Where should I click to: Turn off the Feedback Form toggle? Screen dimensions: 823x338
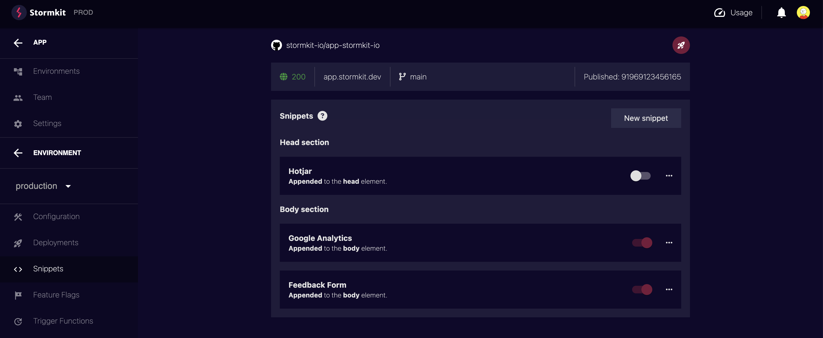[642, 290]
